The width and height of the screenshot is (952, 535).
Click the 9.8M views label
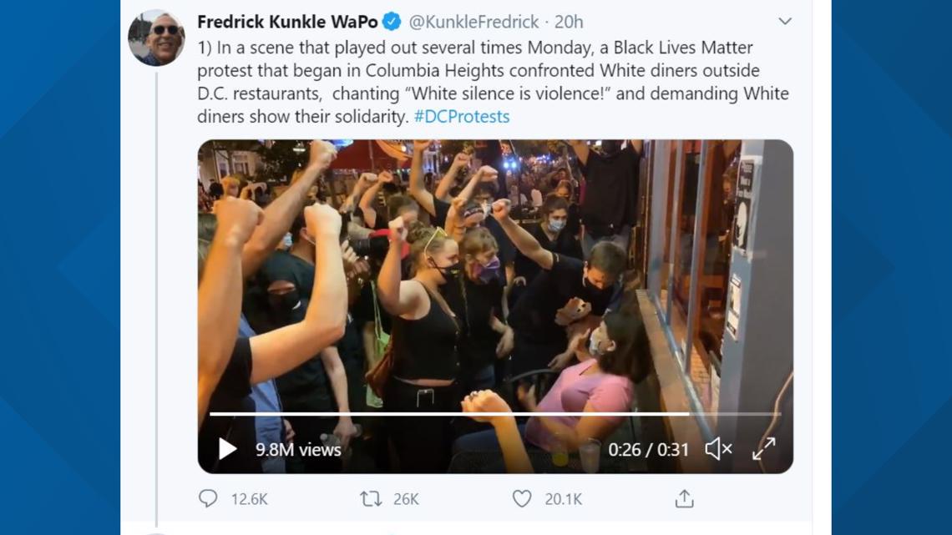point(298,450)
